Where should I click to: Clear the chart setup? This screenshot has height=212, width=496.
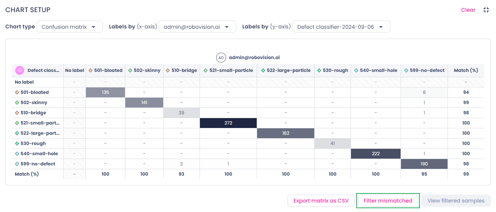click(x=468, y=10)
